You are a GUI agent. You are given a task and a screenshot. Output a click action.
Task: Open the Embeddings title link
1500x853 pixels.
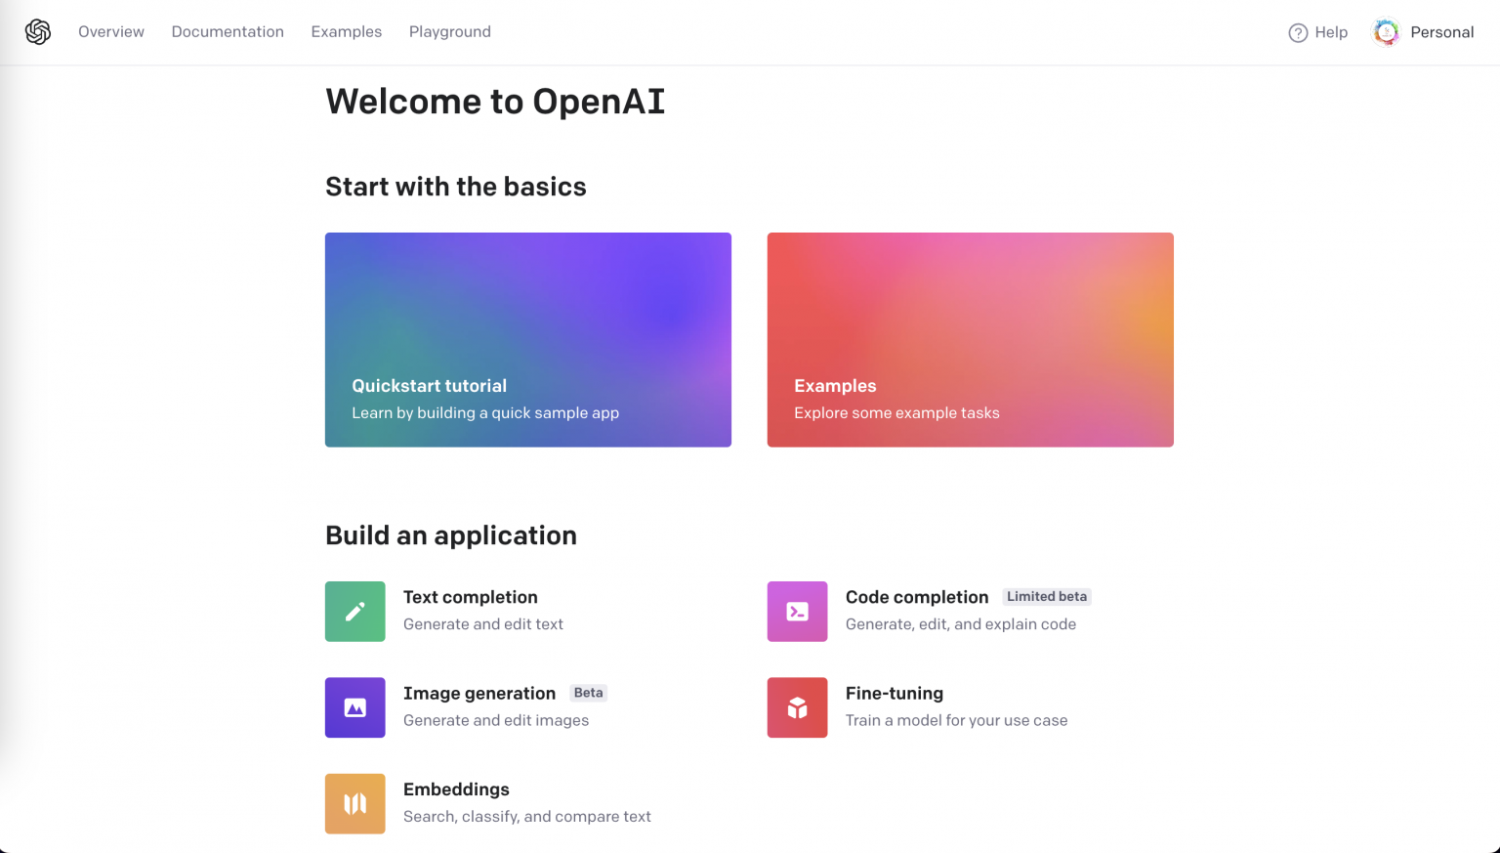[x=456, y=789]
